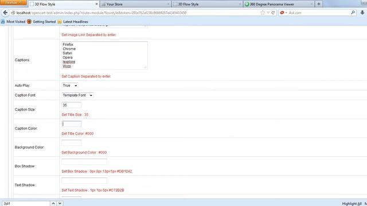Screen dimensions: 367x206
Task: Close the first 3D Flow Style tab
Action: click(x=96, y=4)
